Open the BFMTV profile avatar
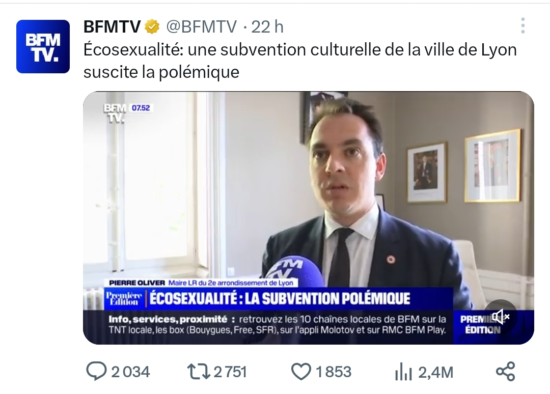This screenshot has height=394, width=550. 43,47
